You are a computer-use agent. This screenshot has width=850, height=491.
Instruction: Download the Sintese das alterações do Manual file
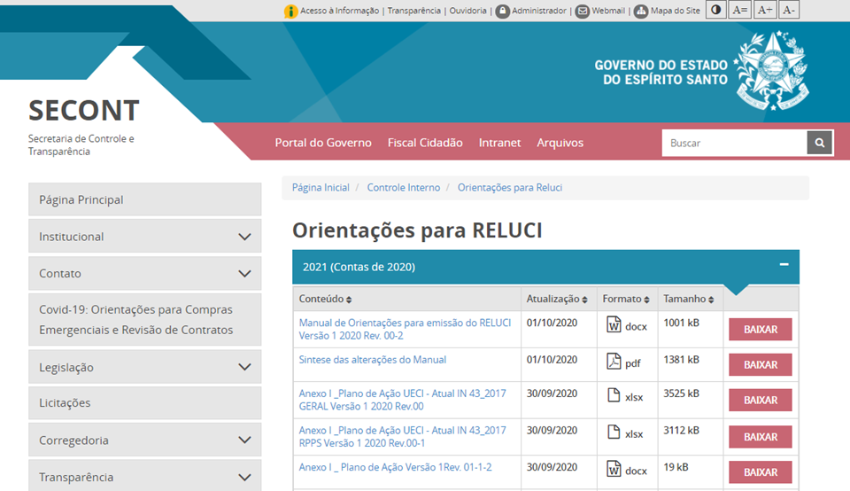(760, 364)
